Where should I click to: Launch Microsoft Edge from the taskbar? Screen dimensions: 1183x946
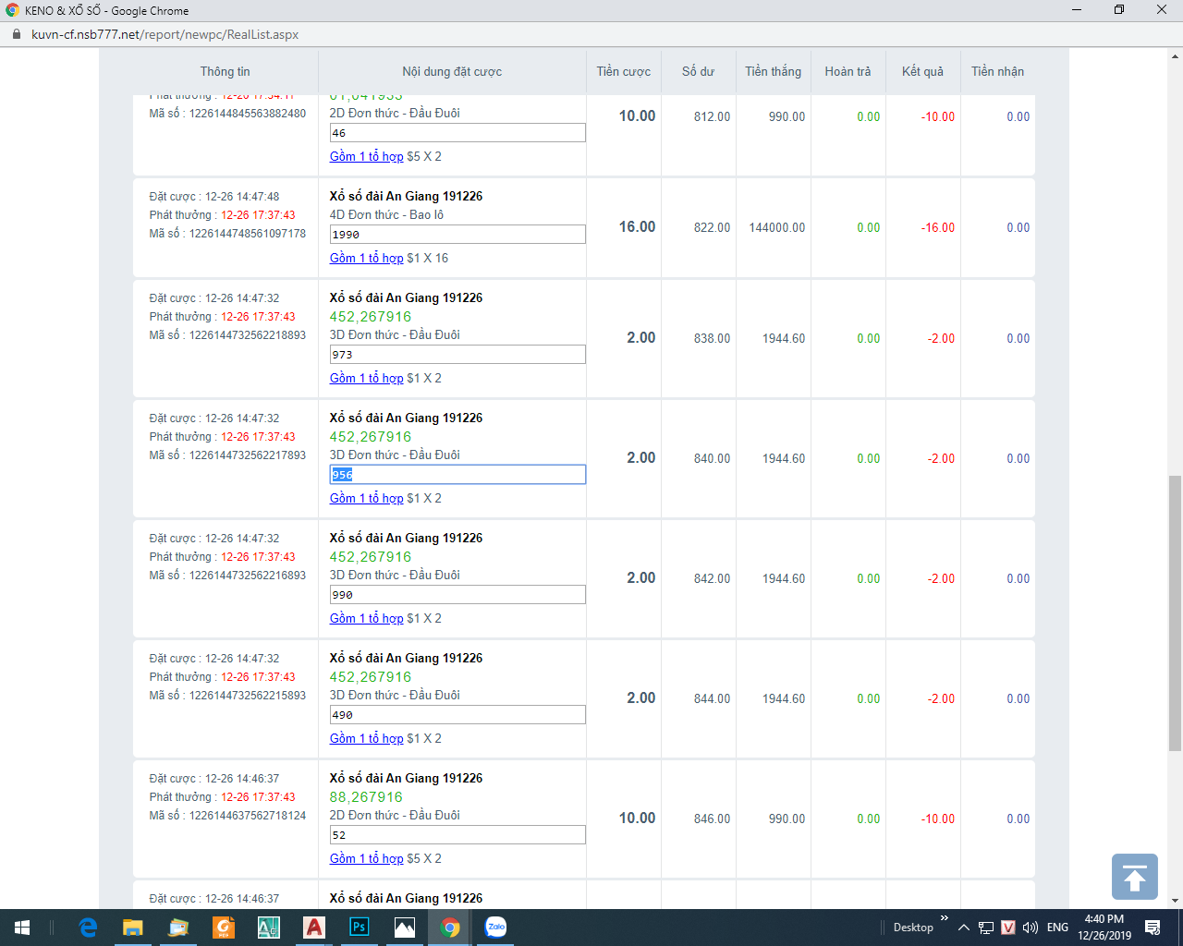[x=88, y=928]
